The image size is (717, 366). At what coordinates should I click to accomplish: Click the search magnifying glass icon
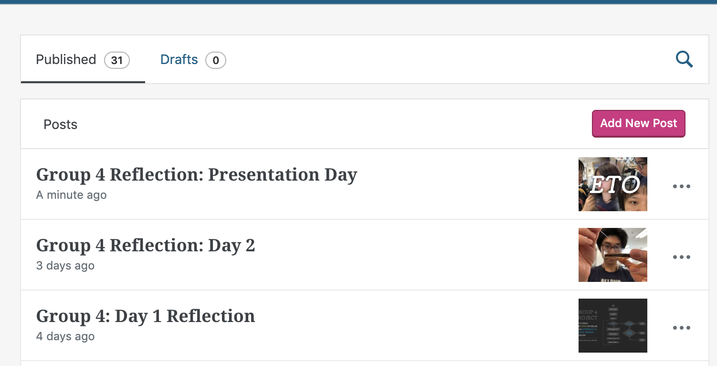tap(684, 60)
